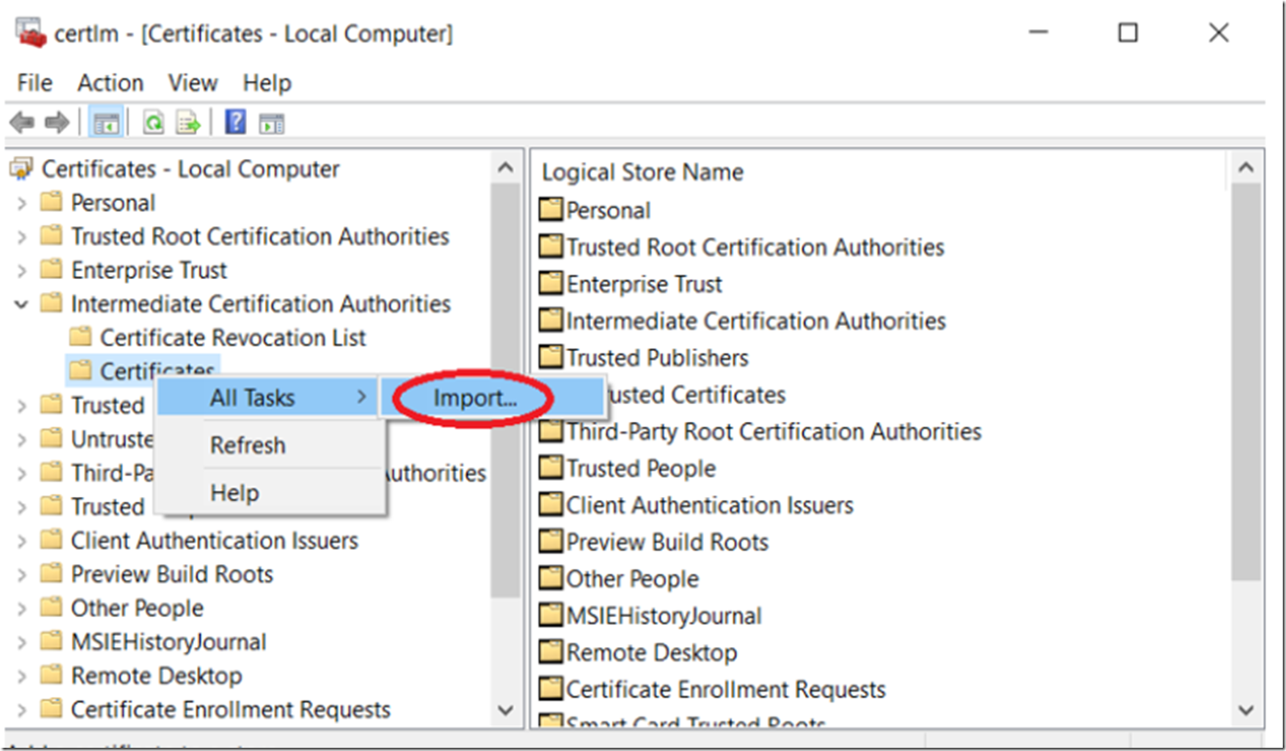Image resolution: width=1286 pixels, height=751 pixels.
Task: Click the right pane scroll up arrow
Action: coord(1246,168)
